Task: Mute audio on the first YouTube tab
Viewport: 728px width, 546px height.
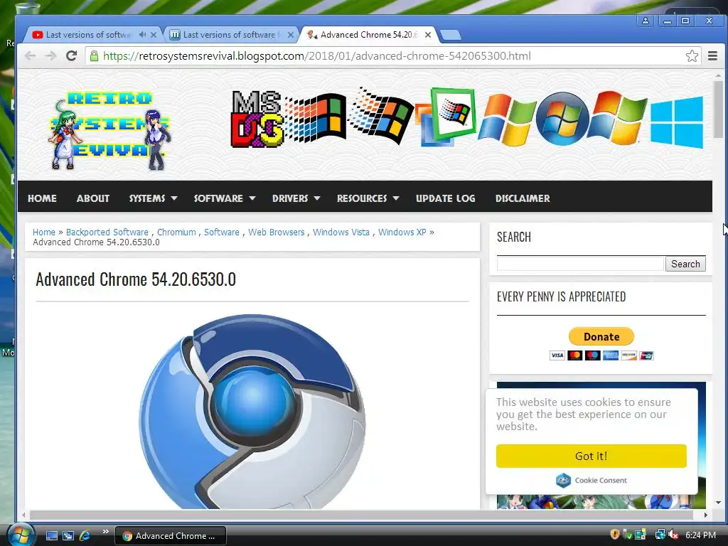Action: click(x=142, y=34)
